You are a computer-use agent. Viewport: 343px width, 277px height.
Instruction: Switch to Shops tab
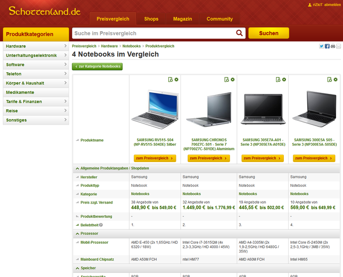tap(151, 19)
